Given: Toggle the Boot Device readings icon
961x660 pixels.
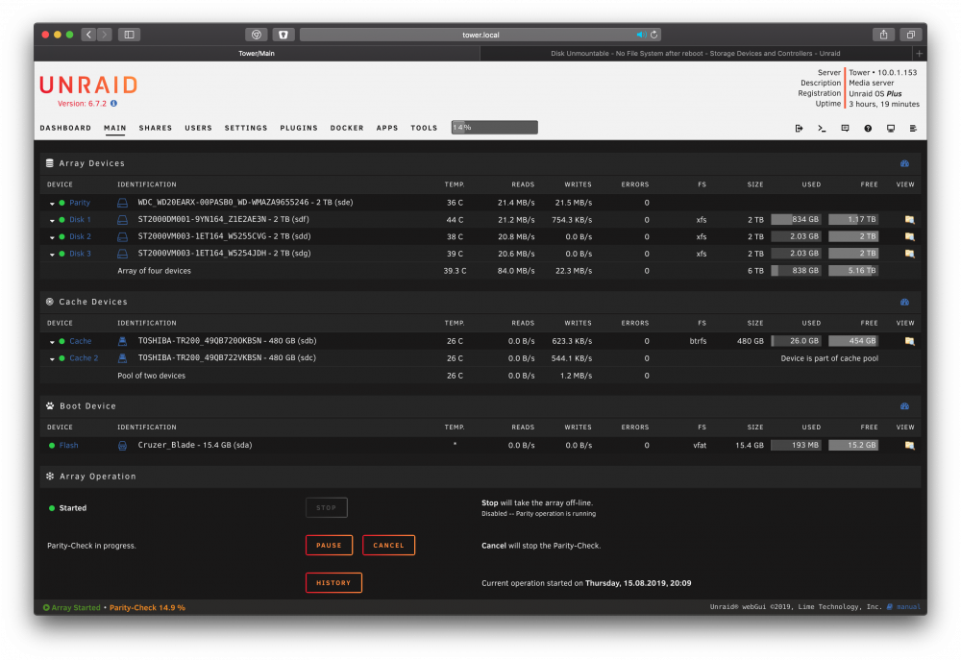Looking at the screenshot, I should click(x=904, y=406).
